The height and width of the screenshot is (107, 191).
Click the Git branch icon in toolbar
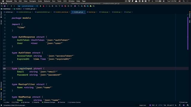[59, 6]
